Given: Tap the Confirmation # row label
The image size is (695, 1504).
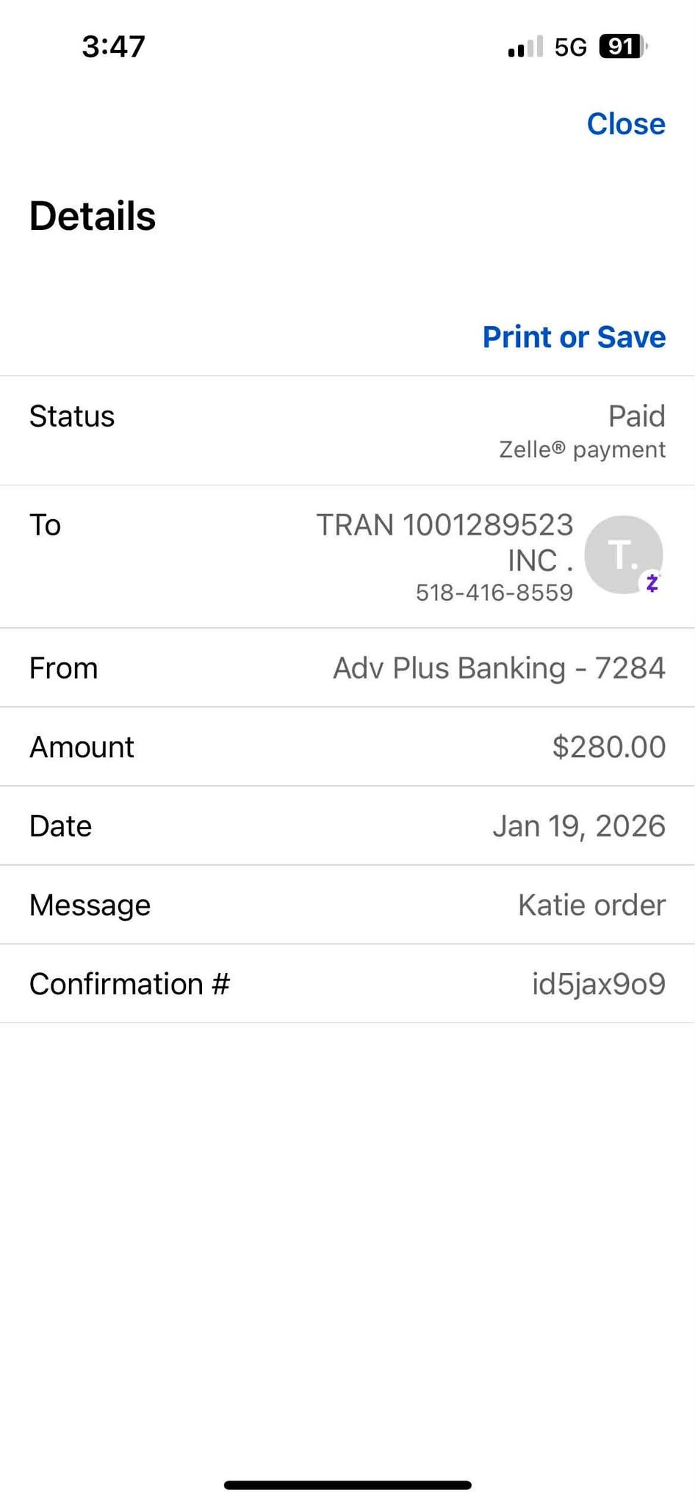Looking at the screenshot, I should [x=129, y=984].
